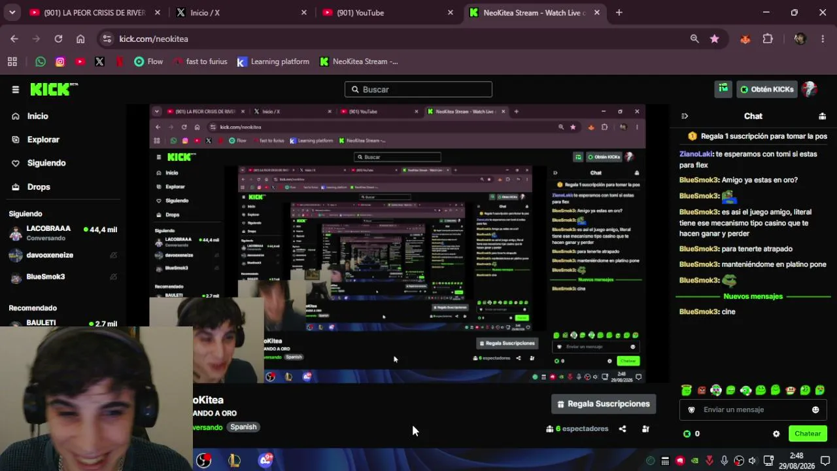Open the BlueSmok3 followed channel
This screenshot has width=837, height=471.
pyautogui.click(x=63, y=277)
